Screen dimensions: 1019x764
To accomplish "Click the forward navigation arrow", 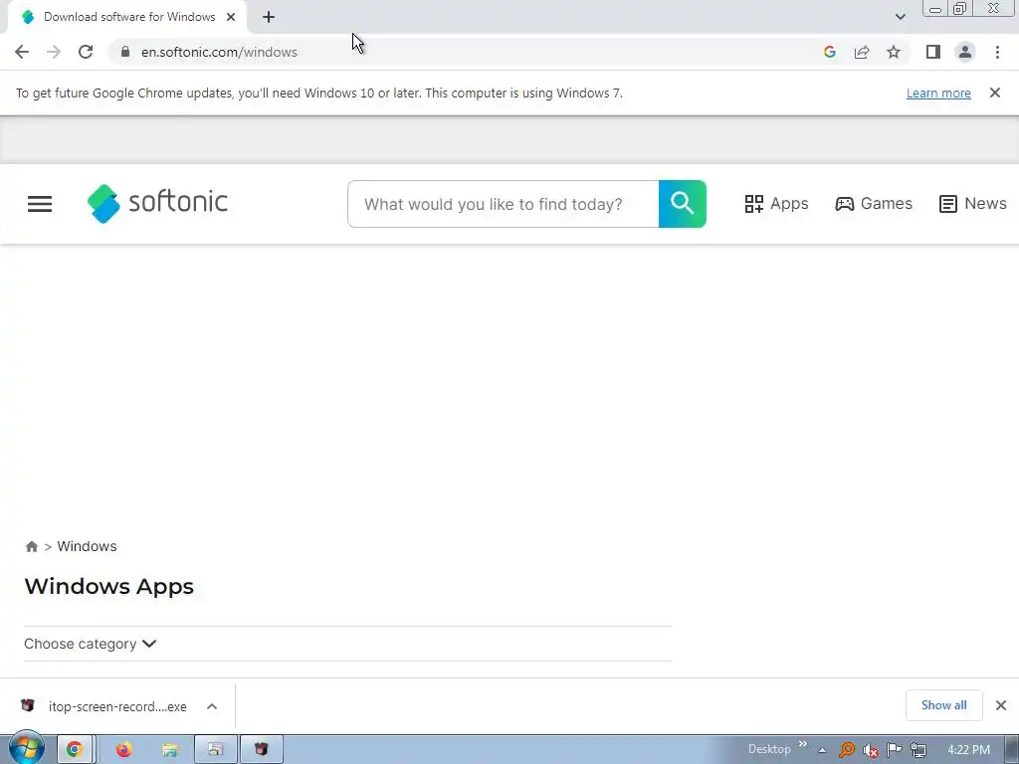I will [54, 52].
